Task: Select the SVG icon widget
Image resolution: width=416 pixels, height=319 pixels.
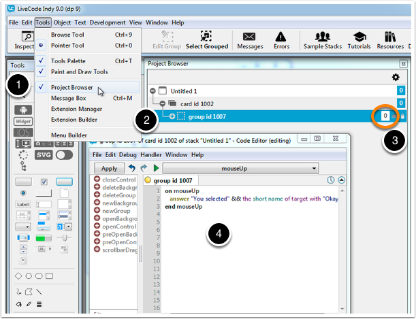Action: (44, 155)
